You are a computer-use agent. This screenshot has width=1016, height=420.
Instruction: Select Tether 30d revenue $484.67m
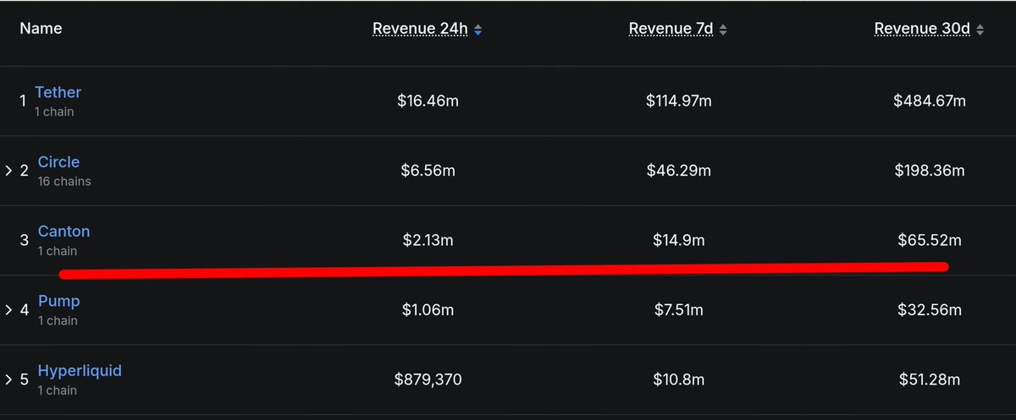coord(929,101)
